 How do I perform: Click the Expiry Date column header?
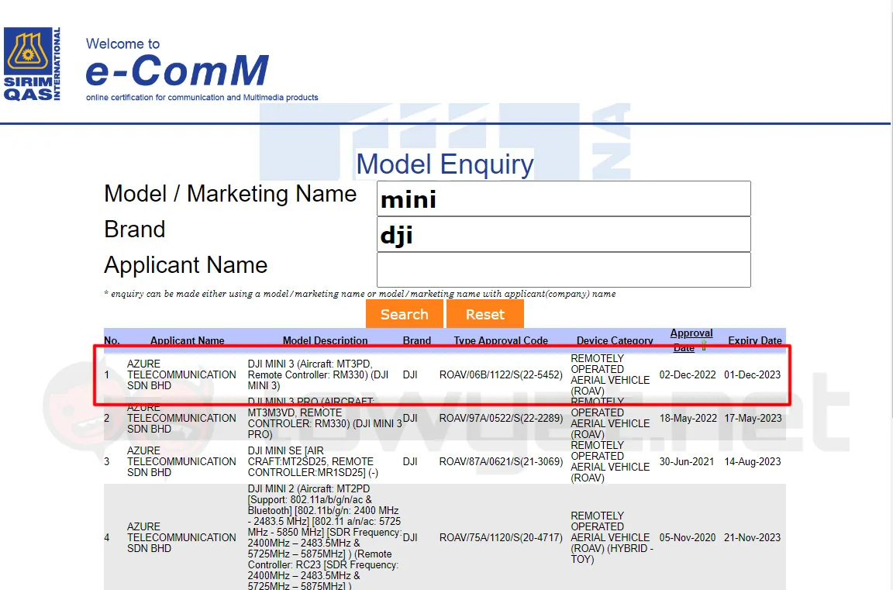754,340
